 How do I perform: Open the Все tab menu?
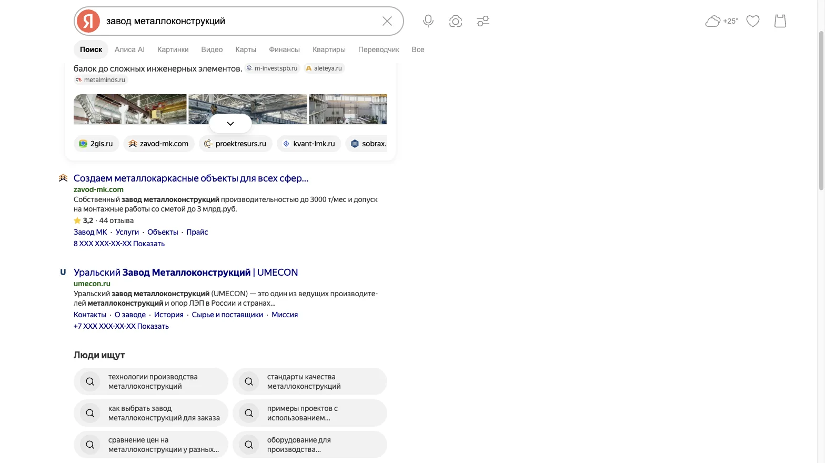coord(418,49)
